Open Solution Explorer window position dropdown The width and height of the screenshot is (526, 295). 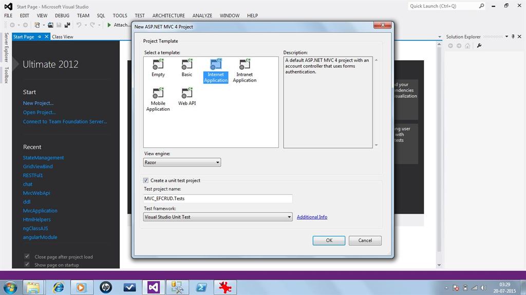[x=506, y=36]
